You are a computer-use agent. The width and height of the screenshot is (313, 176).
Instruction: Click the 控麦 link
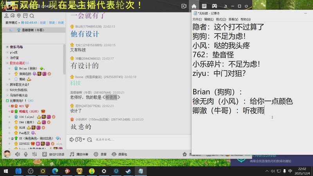pos(43,23)
